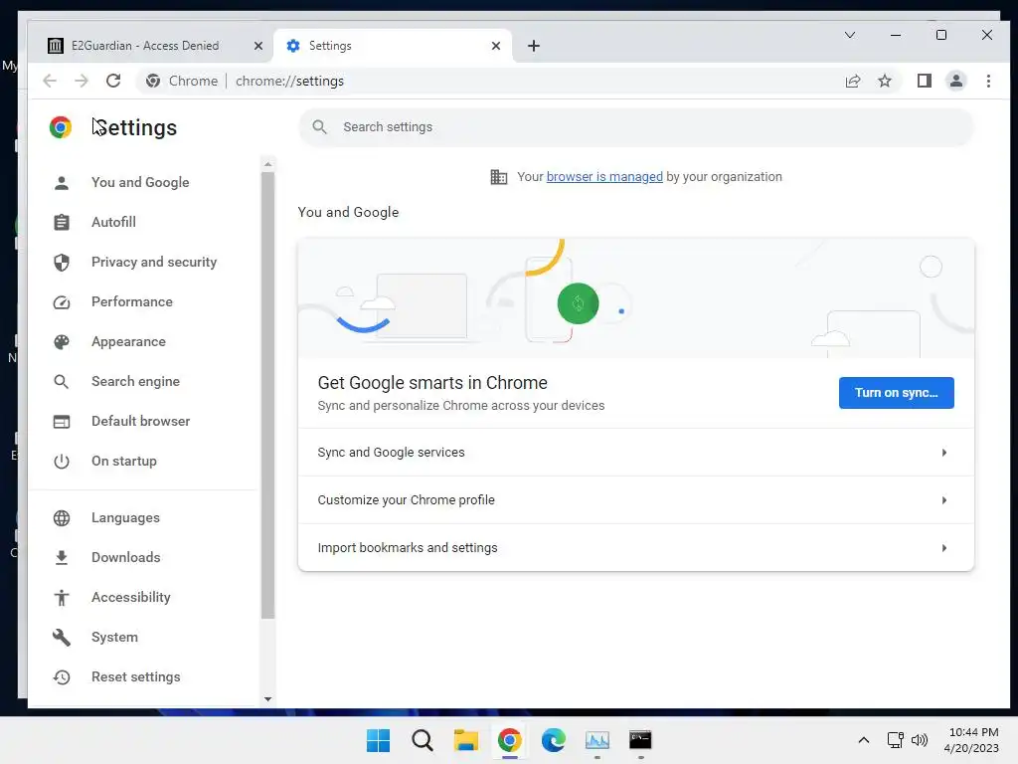Click the Performance gauge icon
The width and height of the screenshot is (1018, 764).
(62, 302)
